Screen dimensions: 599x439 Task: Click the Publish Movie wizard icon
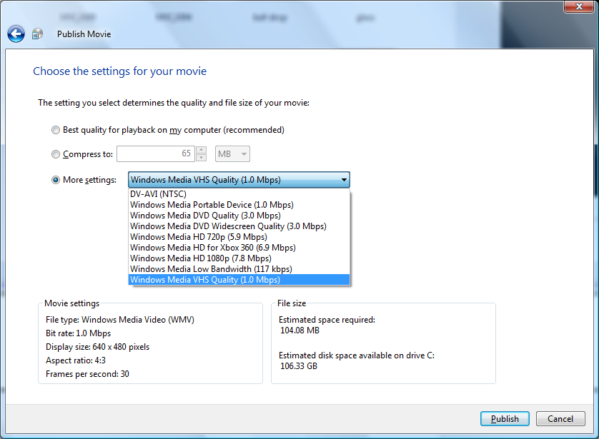(37, 34)
